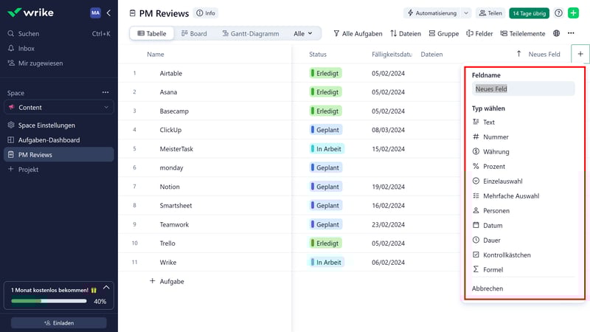
Task: Click the 14 Tage übrig trial button
Action: (x=529, y=13)
